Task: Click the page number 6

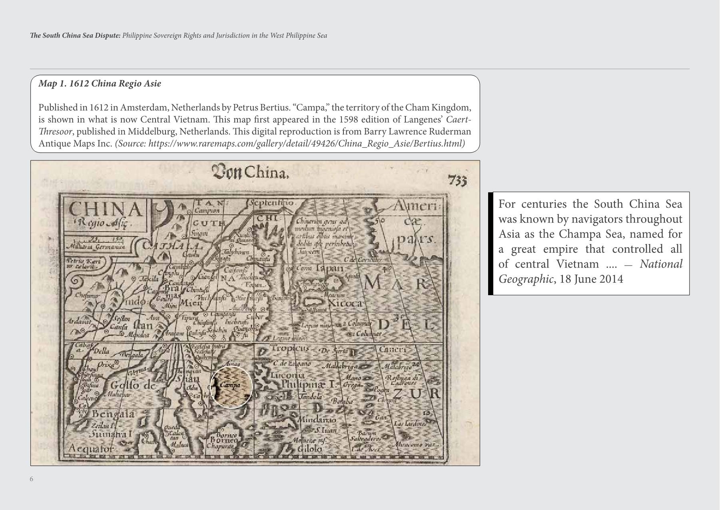Action: (x=32, y=479)
